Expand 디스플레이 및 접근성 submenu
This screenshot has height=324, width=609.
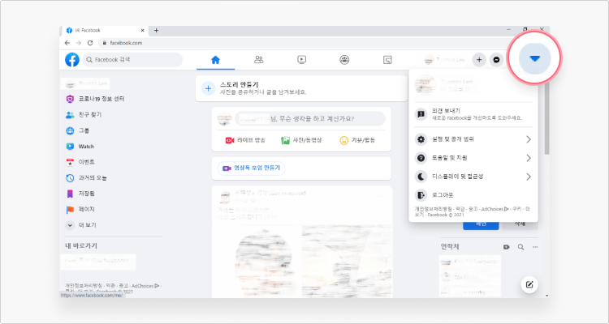pyautogui.click(x=473, y=177)
